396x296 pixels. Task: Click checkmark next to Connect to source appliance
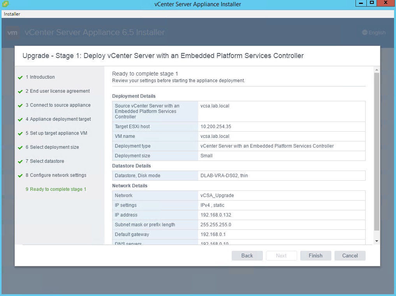coord(20,106)
